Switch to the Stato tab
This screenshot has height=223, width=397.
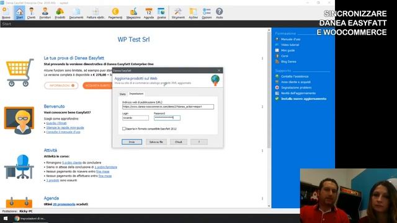123,94
